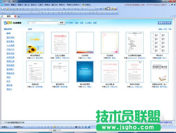Click the 新建空白文档 button
This screenshot has height=133, width=176.
(164, 22)
